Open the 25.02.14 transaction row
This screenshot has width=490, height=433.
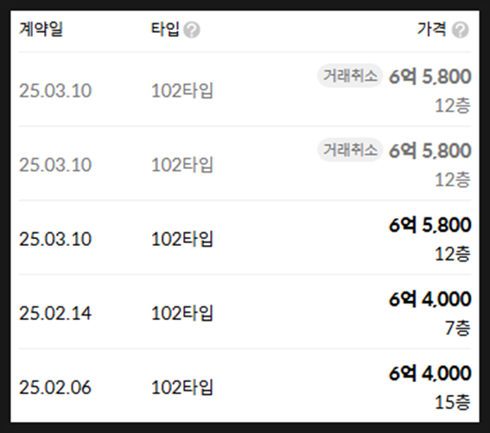(245, 312)
